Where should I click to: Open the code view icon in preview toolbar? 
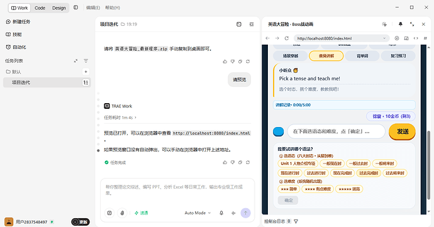(416, 38)
